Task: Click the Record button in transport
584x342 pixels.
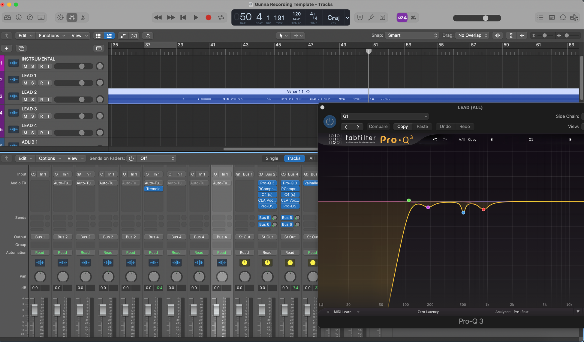Action: point(208,18)
